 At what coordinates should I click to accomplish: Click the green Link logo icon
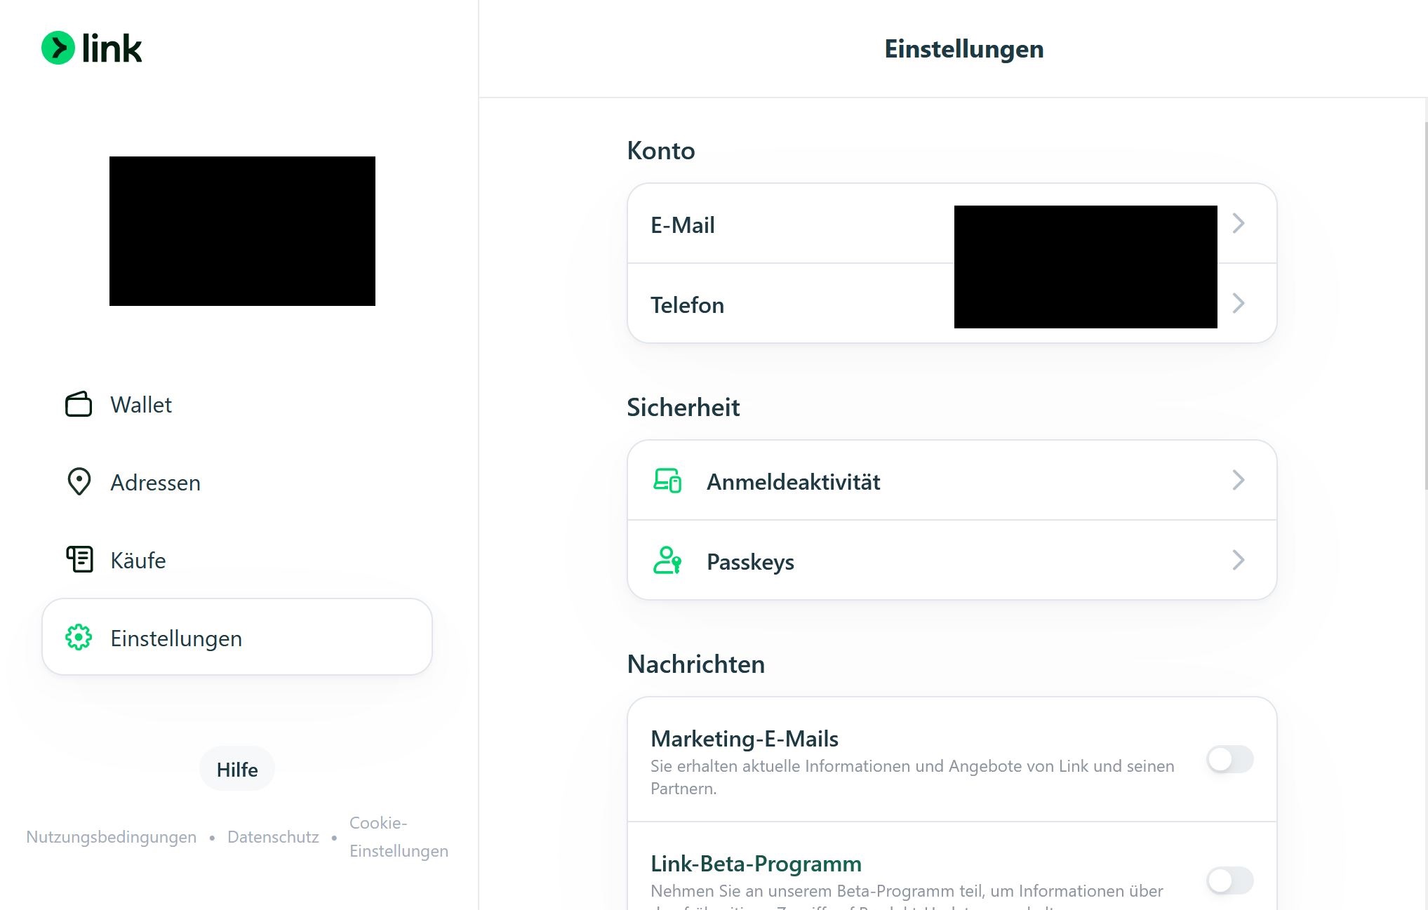[x=58, y=48]
